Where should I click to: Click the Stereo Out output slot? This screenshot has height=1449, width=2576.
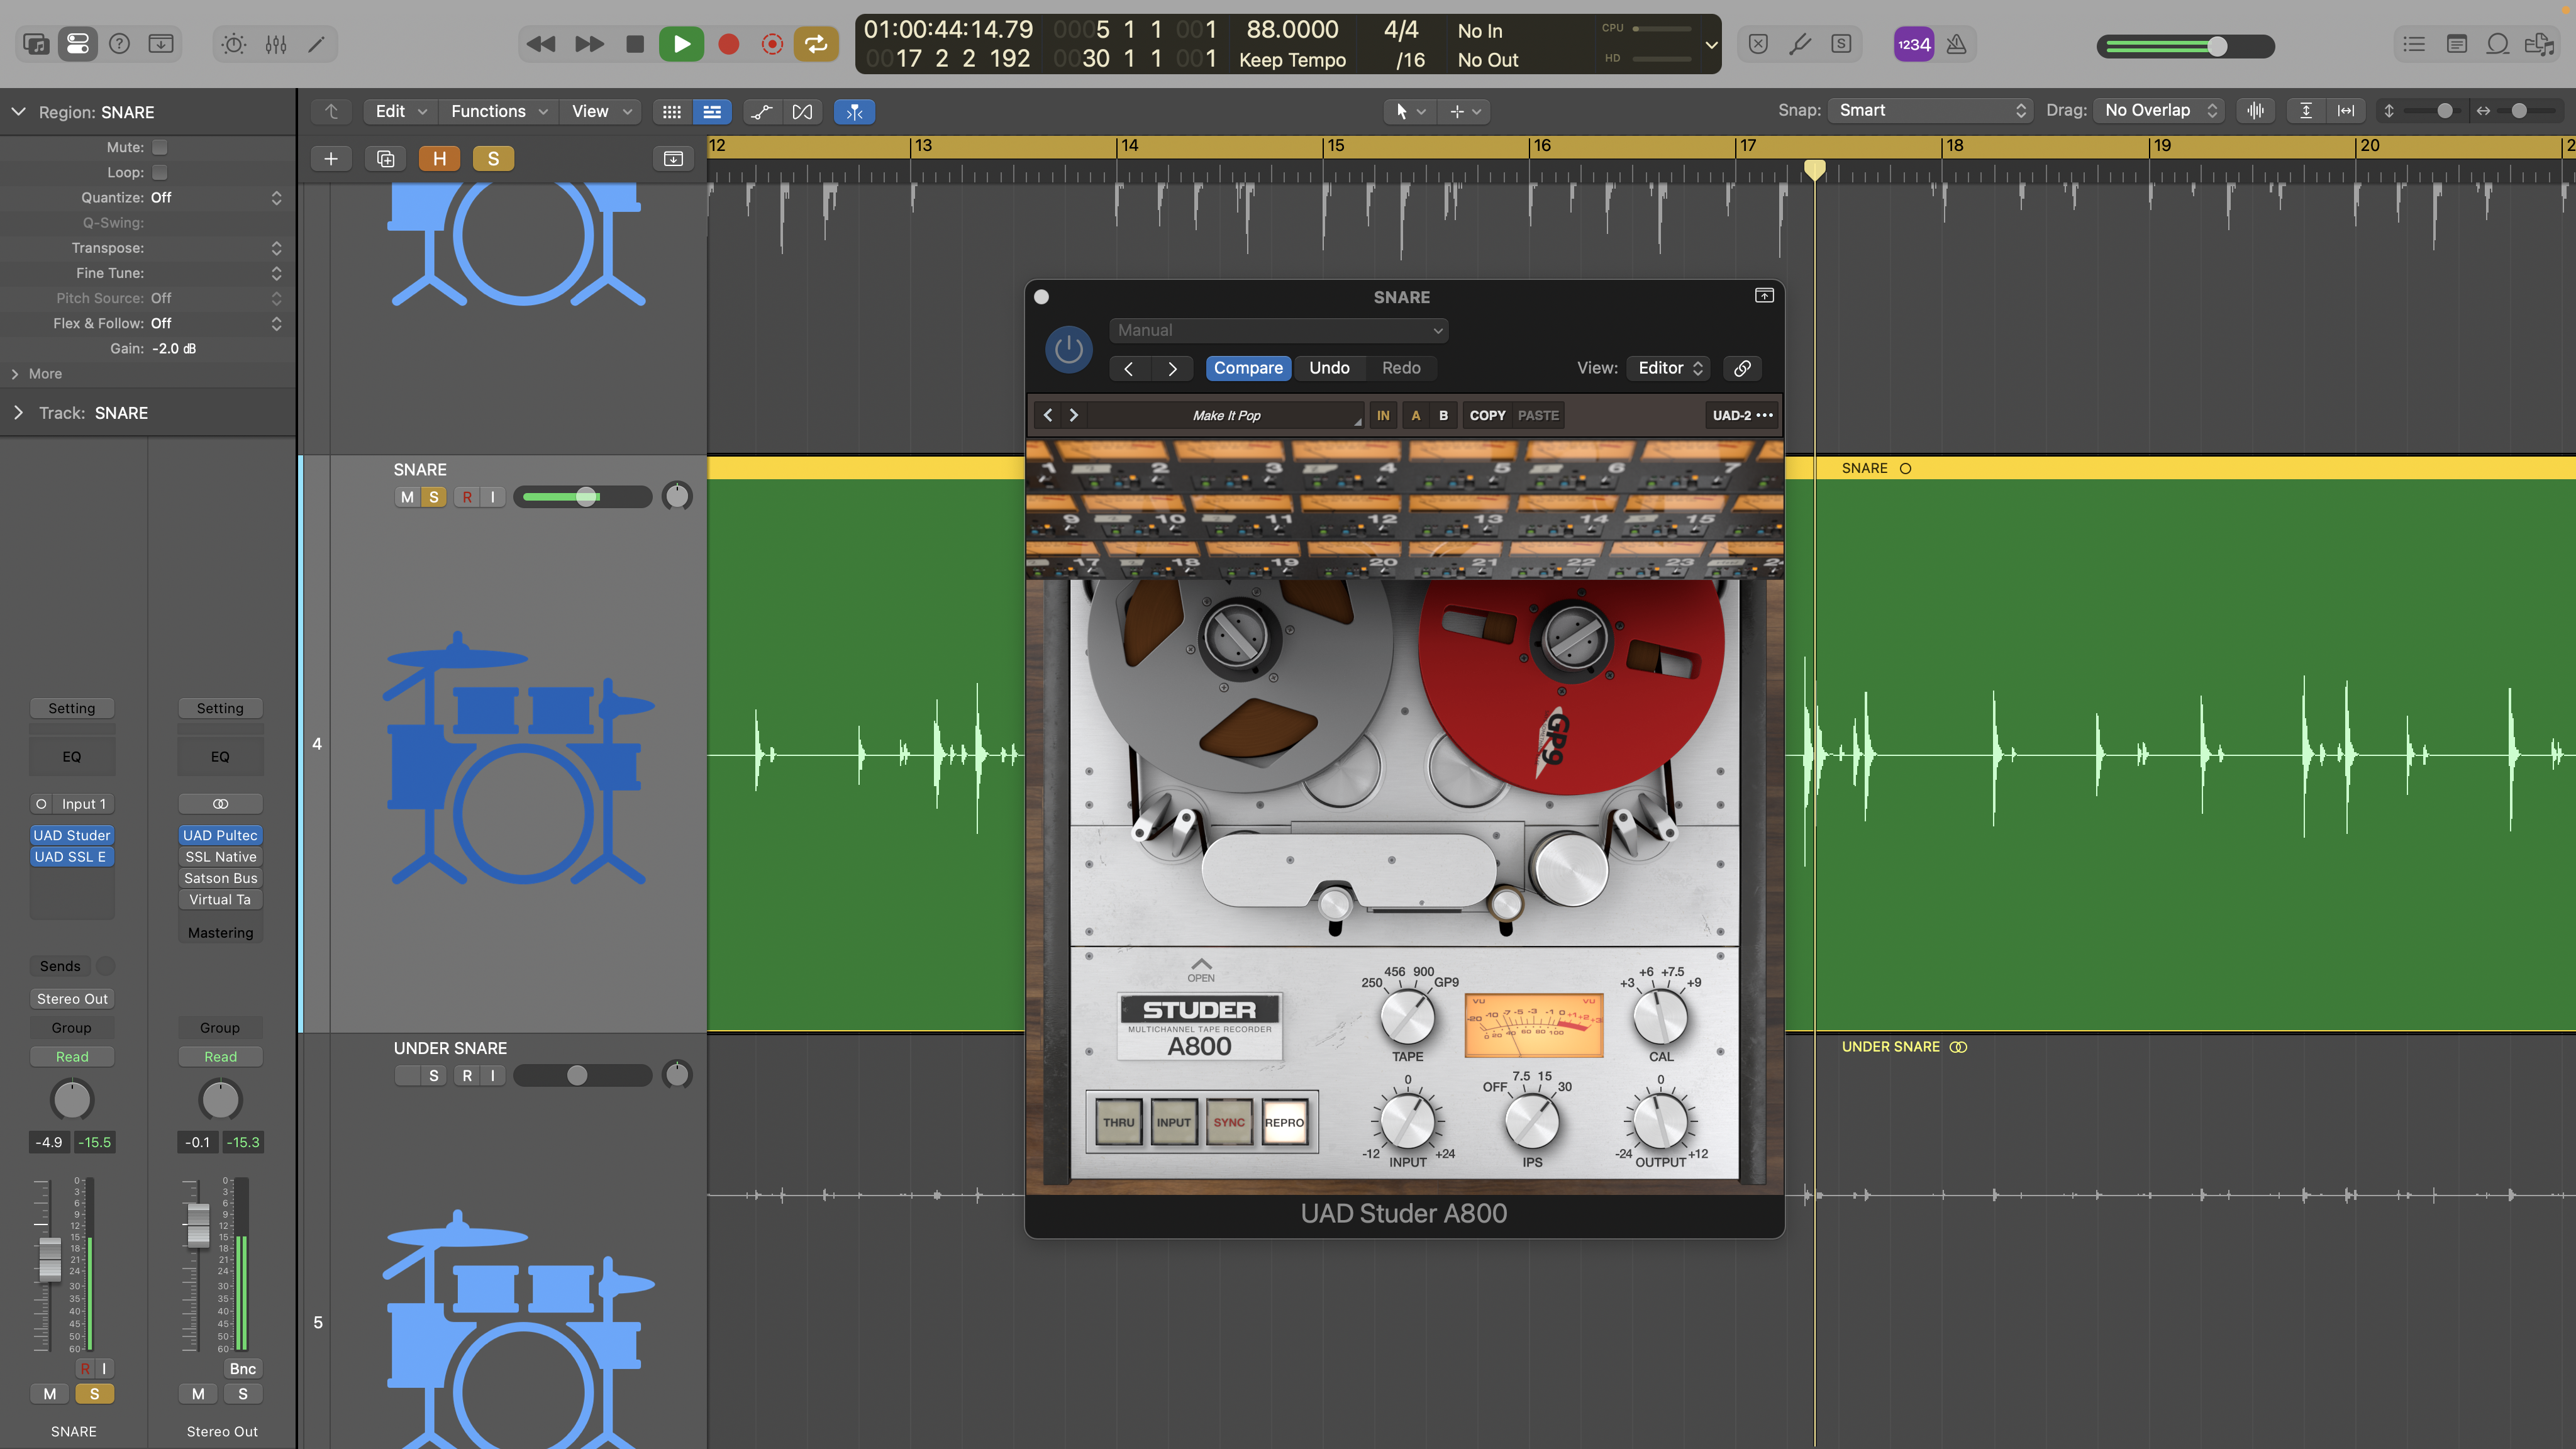click(72, 999)
